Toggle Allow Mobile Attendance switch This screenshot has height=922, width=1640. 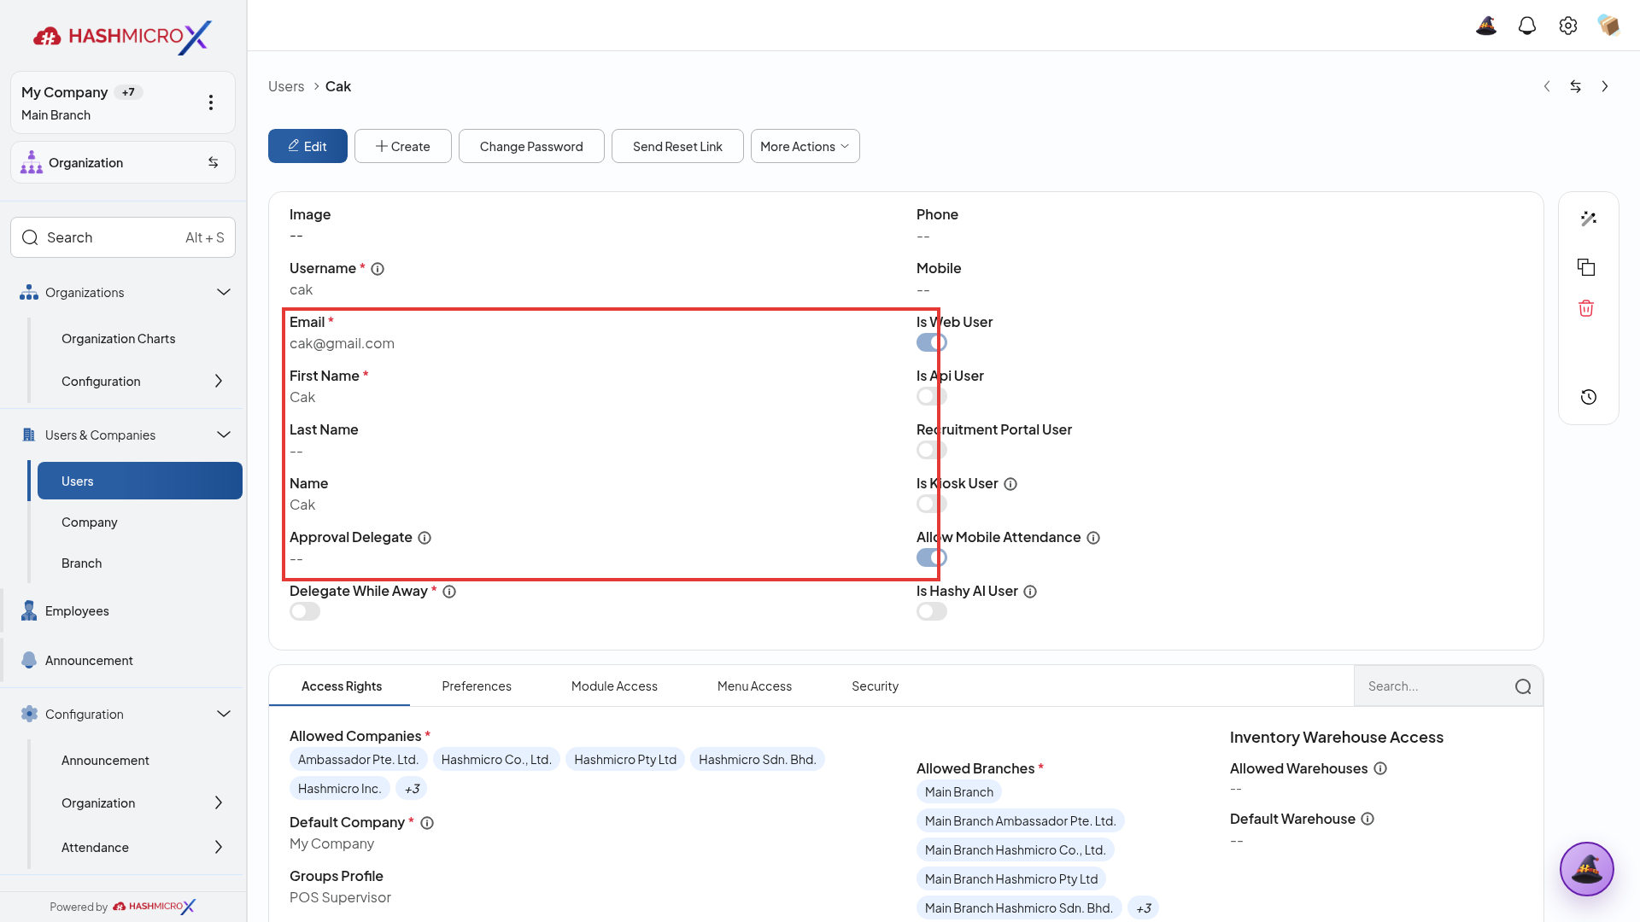click(x=932, y=557)
